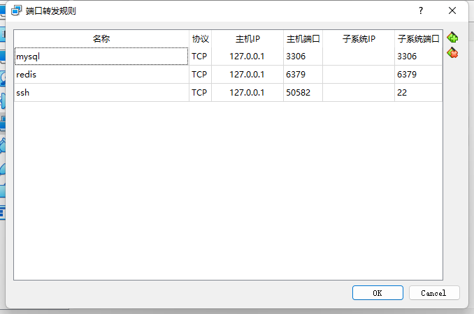This screenshot has width=474, height=314.
Task: Remove the selected port forwarding rule
Action: click(452, 53)
